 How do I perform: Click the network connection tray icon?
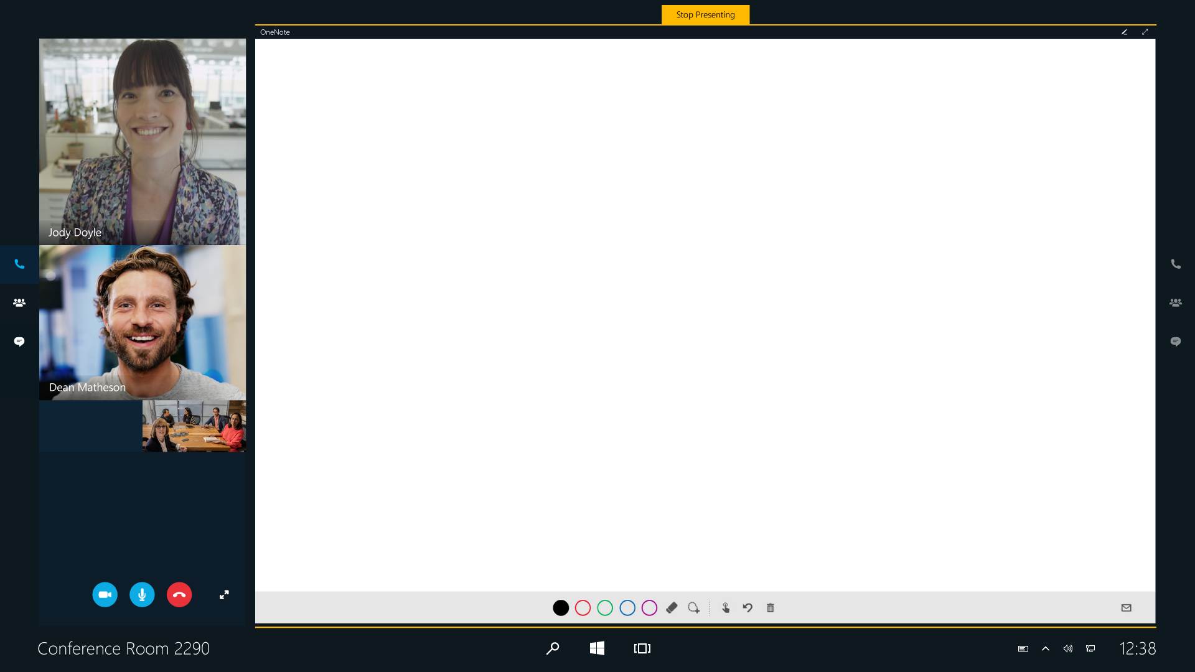[x=1090, y=648]
